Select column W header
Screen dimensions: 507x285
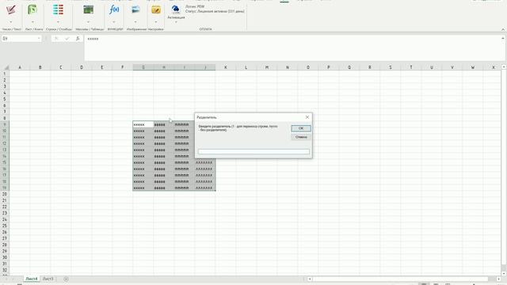coord(473,67)
